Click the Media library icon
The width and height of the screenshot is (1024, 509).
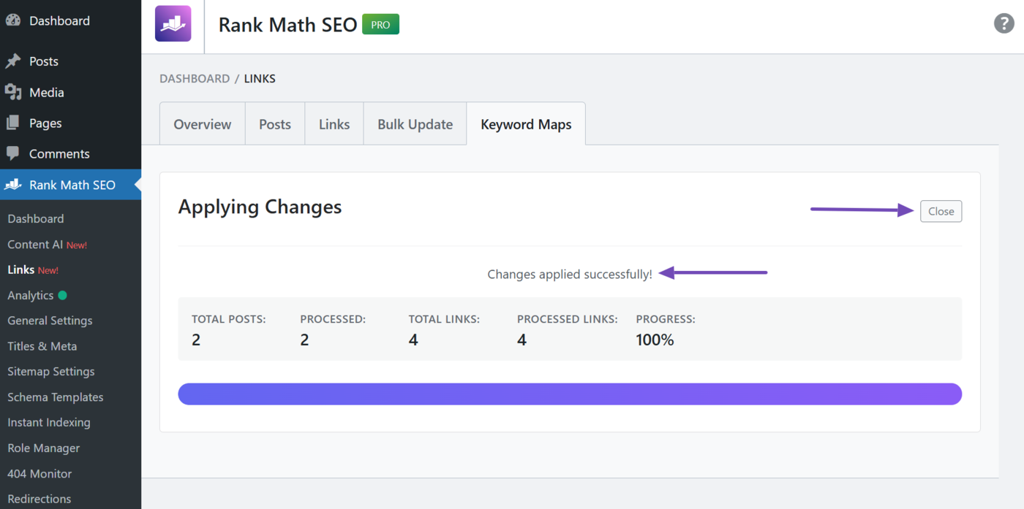click(x=13, y=92)
